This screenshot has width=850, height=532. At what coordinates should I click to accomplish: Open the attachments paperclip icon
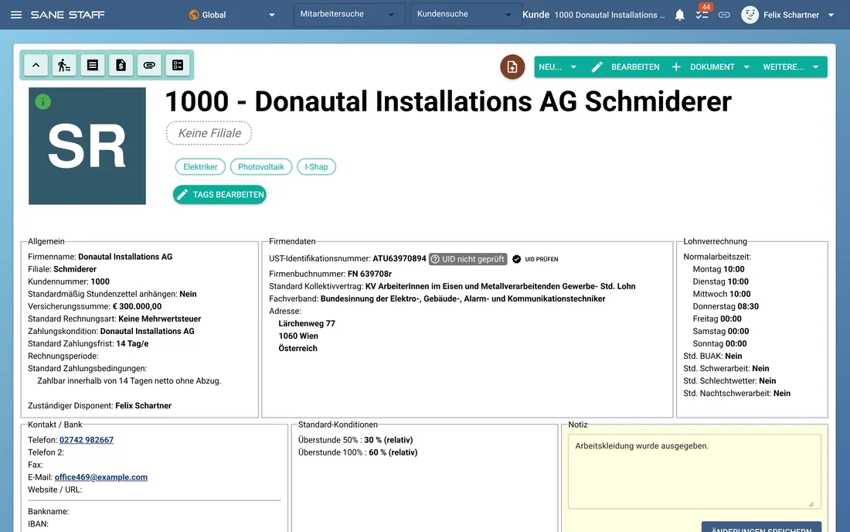149,65
